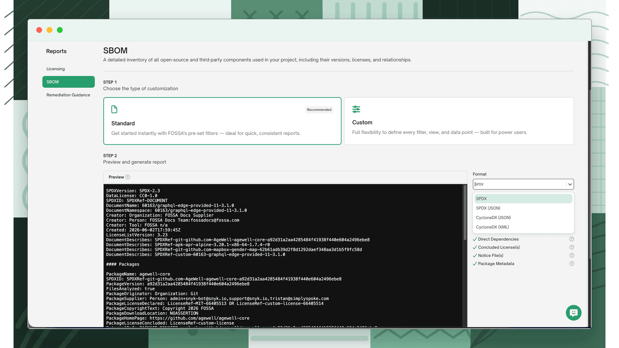This screenshot has height=348, width=619.
Task: Click the green maximize window button
Action: click(60, 30)
